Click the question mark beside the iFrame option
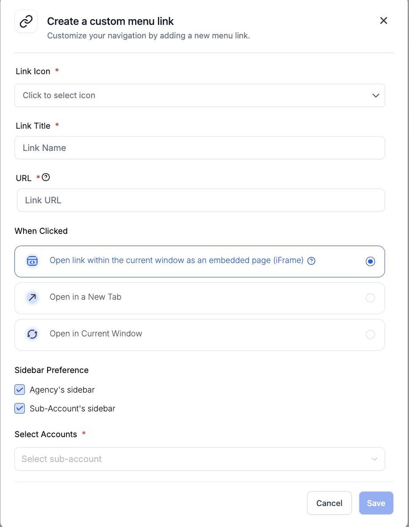The height and width of the screenshot is (527, 409). coord(311,260)
